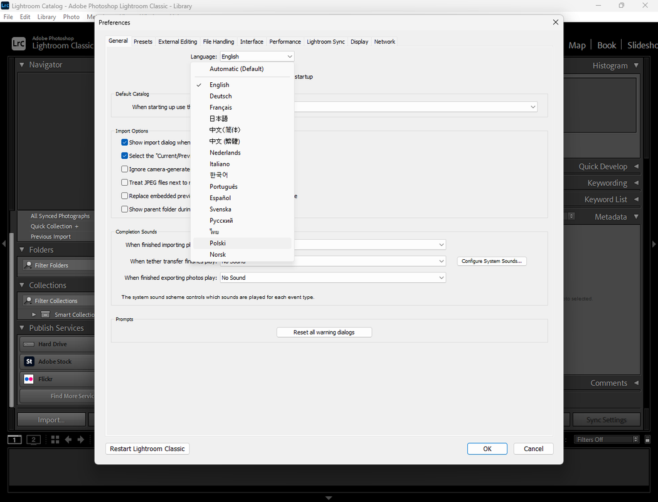
Task: Open the Language dropdown
Action: (x=257, y=56)
